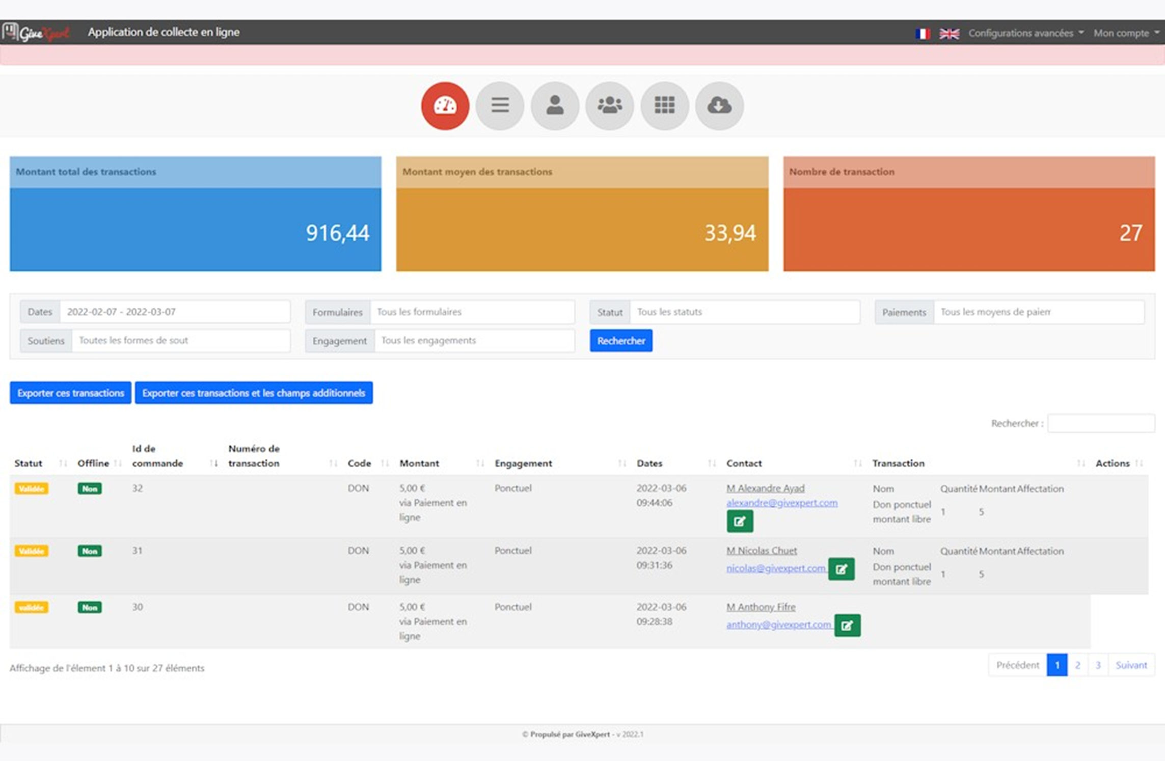The width and height of the screenshot is (1165, 761).
Task: Select pagination page 3
Action: pyautogui.click(x=1098, y=665)
